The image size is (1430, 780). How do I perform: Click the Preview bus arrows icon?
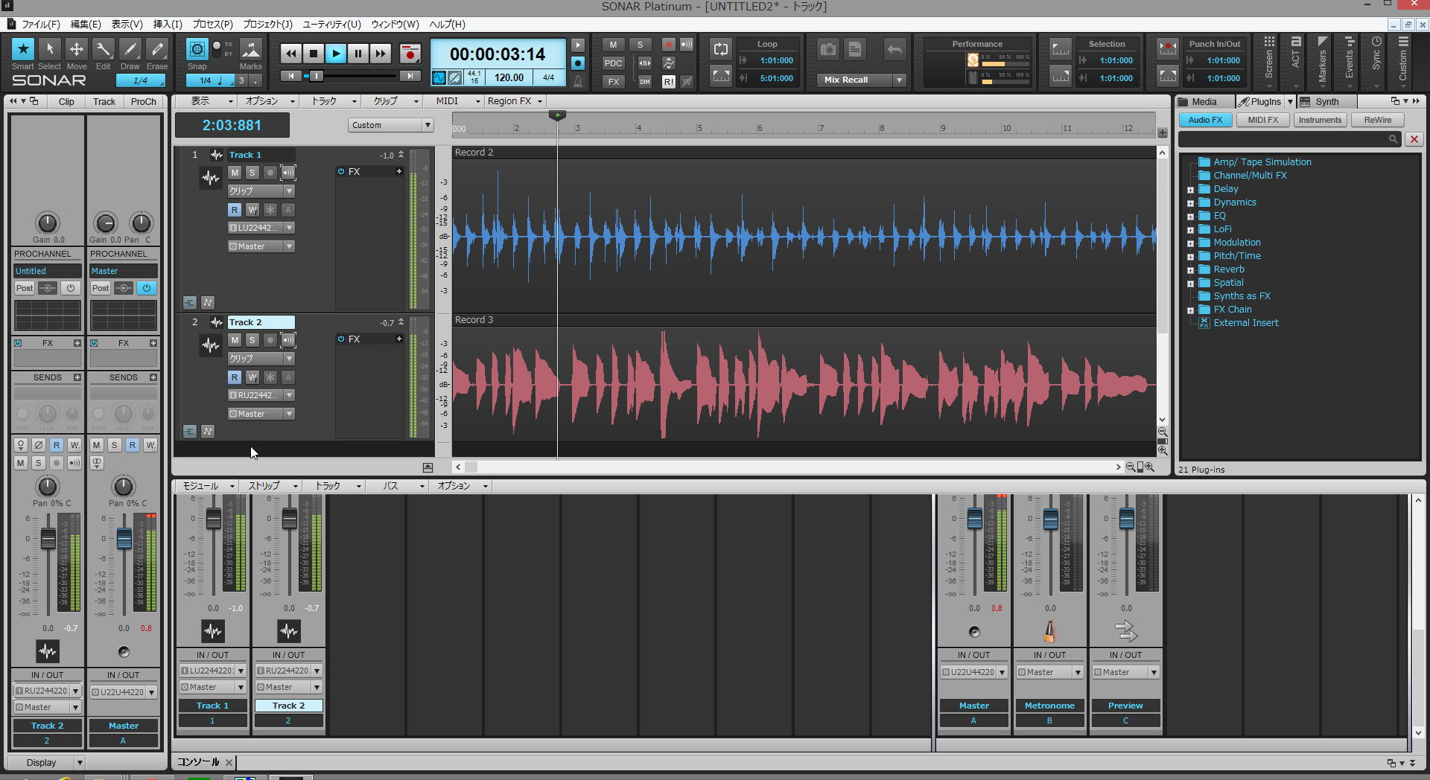click(x=1126, y=631)
